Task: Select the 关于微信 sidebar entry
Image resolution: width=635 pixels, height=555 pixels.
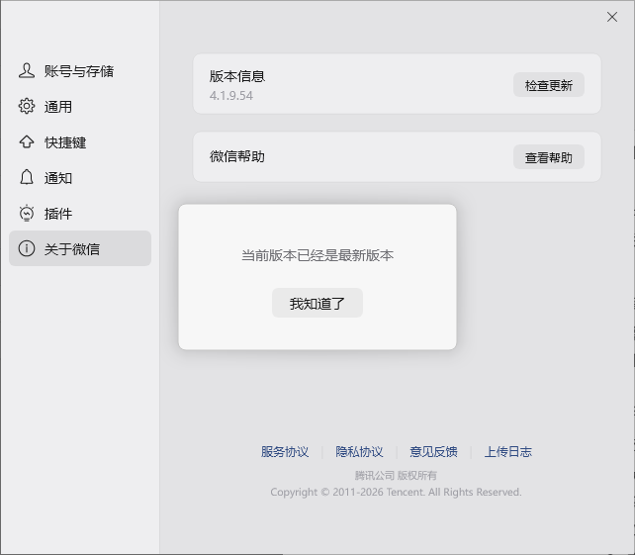Action: [80, 248]
